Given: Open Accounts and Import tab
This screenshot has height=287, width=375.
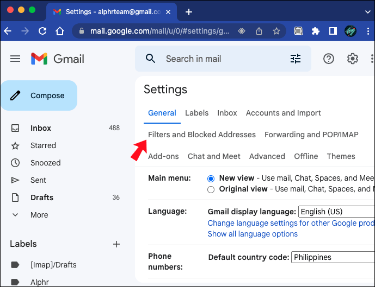Looking at the screenshot, I should pyautogui.click(x=284, y=113).
